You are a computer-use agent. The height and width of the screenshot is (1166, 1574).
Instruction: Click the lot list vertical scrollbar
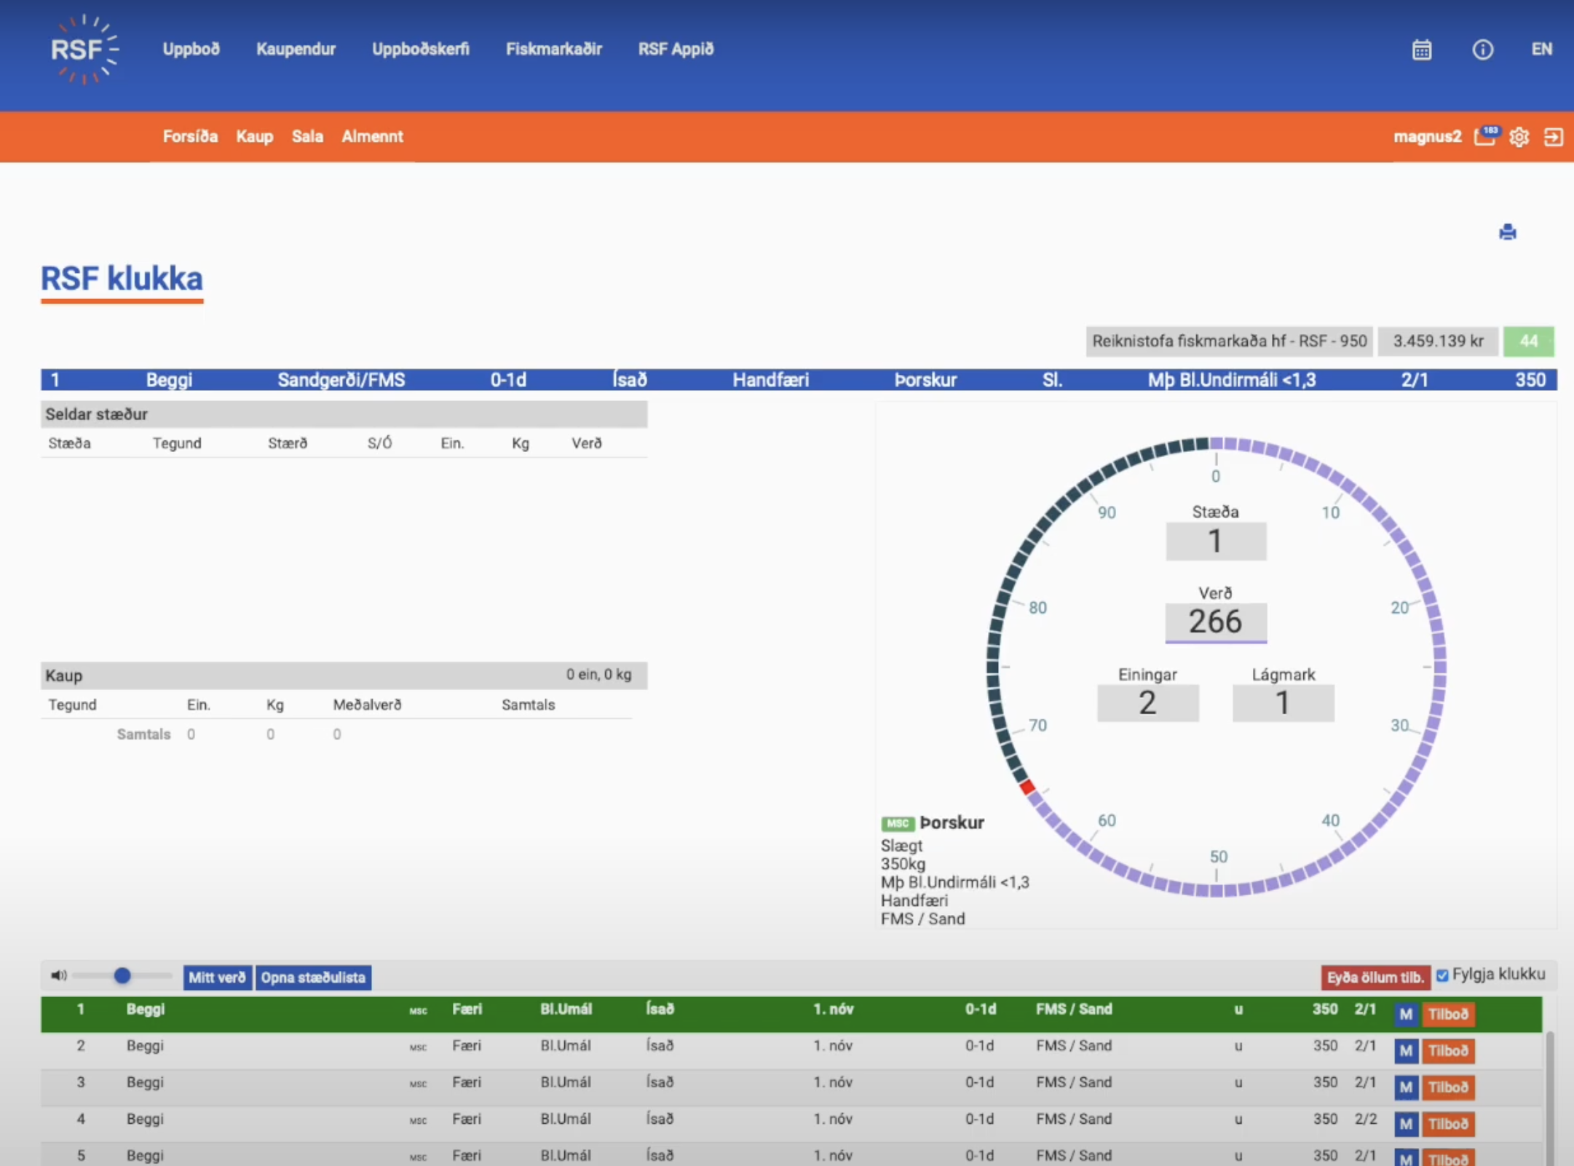click(x=1550, y=1098)
